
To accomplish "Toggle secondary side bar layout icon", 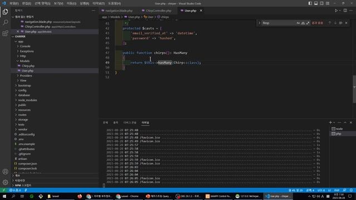I will [x=322, y=3].
